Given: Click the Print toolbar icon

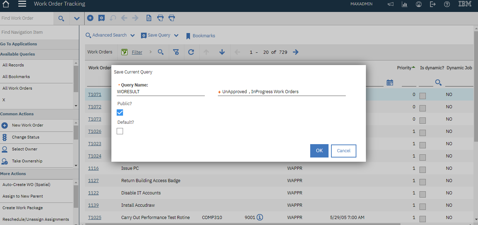Looking at the screenshot, I should coord(160,18).
